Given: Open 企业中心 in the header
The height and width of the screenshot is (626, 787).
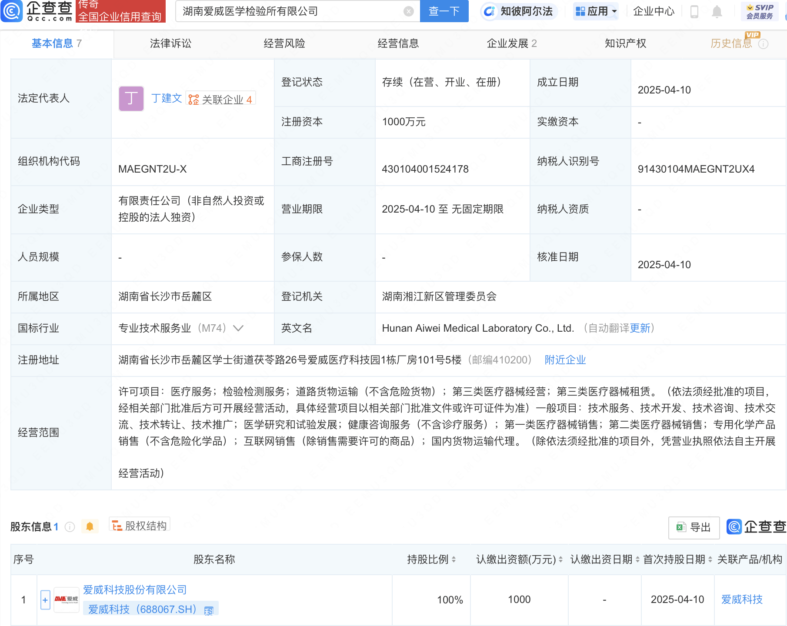Looking at the screenshot, I should pyautogui.click(x=654, y=11).
